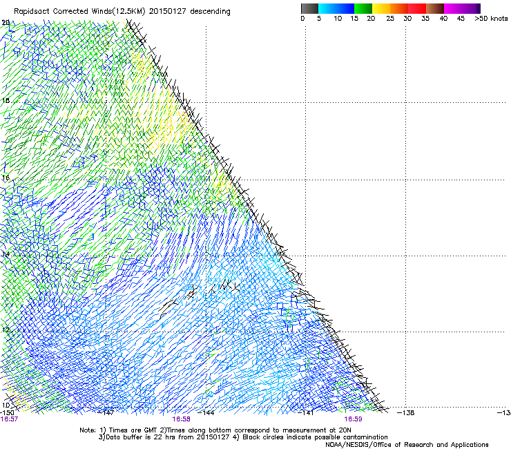
Task: Click the latitude label '12'
Action: click(6, 329)
